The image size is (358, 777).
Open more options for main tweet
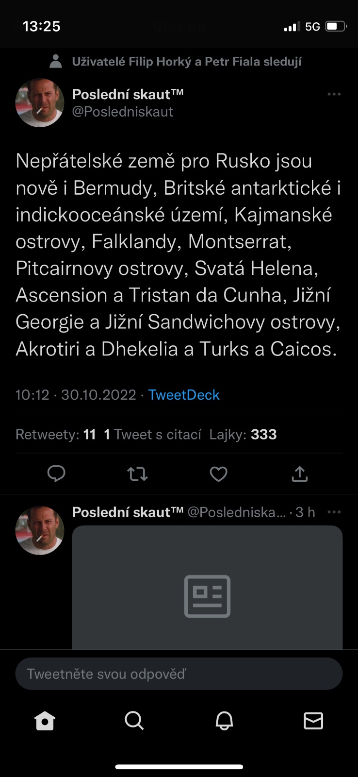tap(334, 94)
